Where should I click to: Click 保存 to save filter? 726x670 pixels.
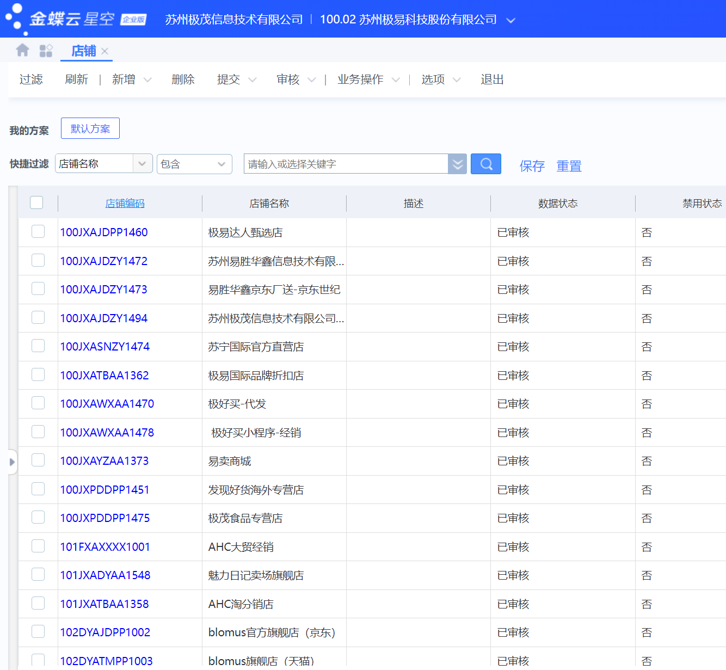532,166
